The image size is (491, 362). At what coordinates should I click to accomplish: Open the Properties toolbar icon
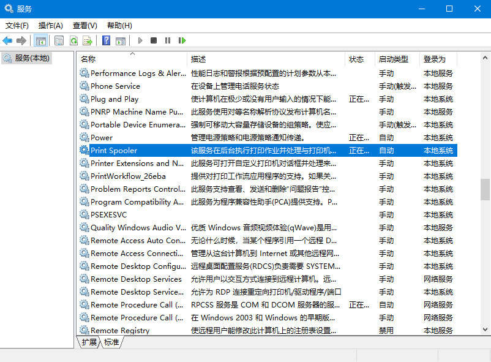coord(59,40)
